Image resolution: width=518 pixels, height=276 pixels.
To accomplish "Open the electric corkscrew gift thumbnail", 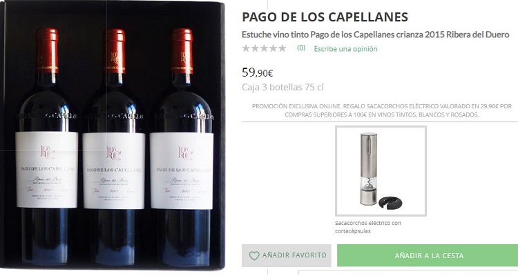I will click(381, 171).
